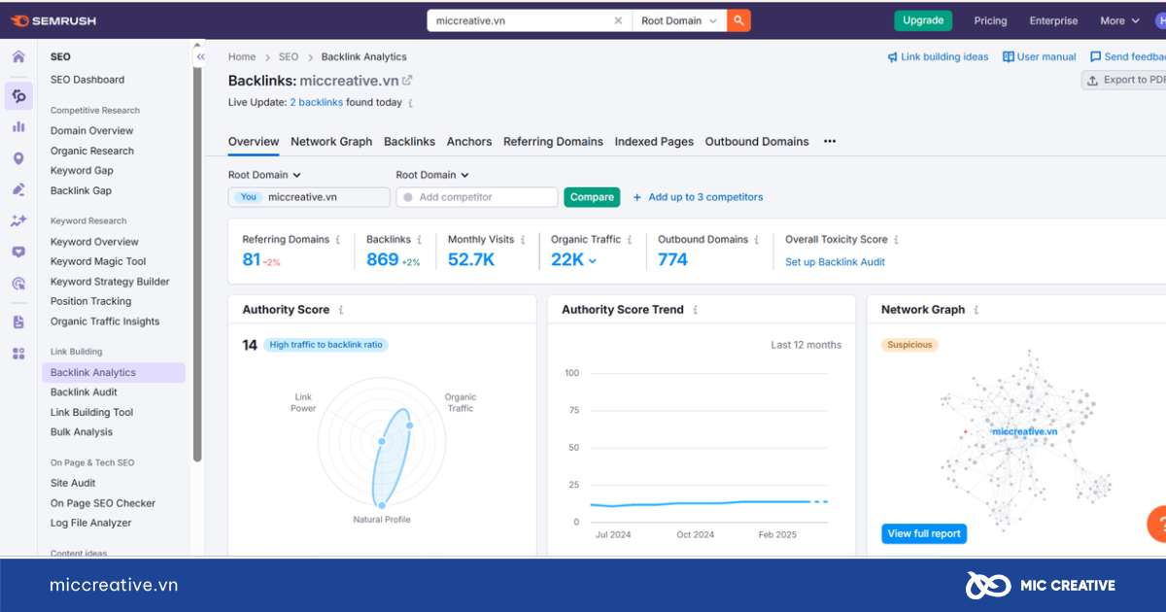The image size is (1166, 612).
Task: Click High traffic to backlink ratio badge
Action: (x=326, y=345)
